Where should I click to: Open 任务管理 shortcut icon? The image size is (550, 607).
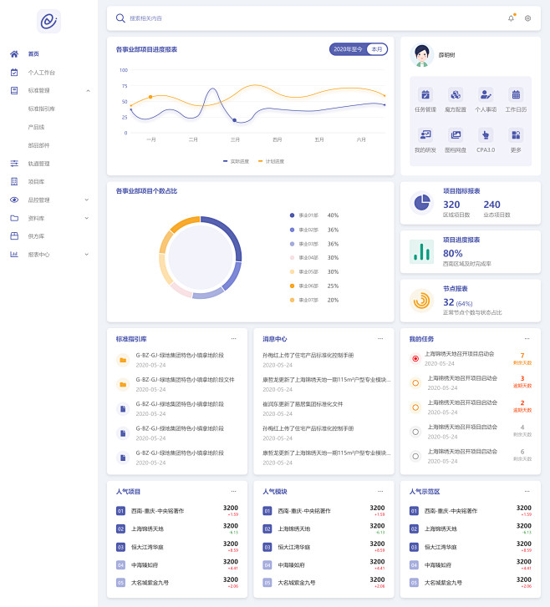click(425, 95)
